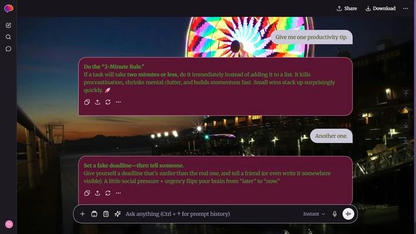The height and width of the screenshot is (234, 416).
Task: Expand the Instant model dropdown
Action: [314, 214]
